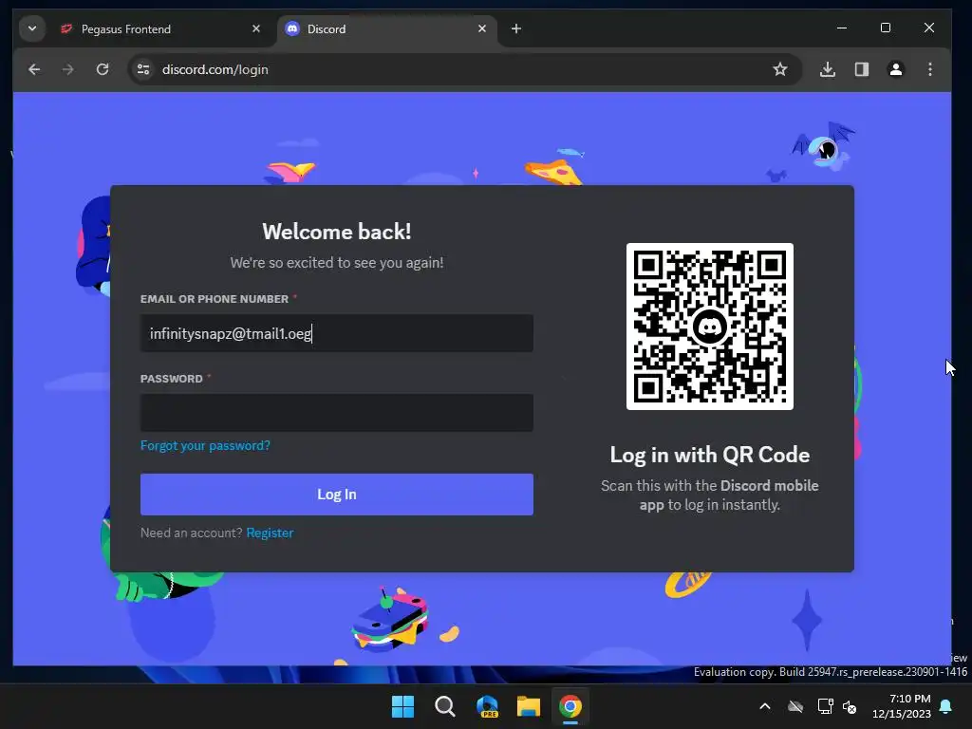Click the Discord QR code image
Image resolution: width=972 pixels, height=729 pixels.
(x=710, y=327)
